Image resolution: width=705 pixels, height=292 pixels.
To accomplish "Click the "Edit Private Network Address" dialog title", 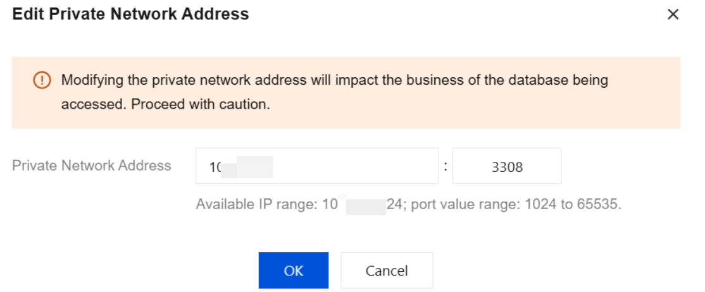I will pyautogui.click(x=130, y=14).
